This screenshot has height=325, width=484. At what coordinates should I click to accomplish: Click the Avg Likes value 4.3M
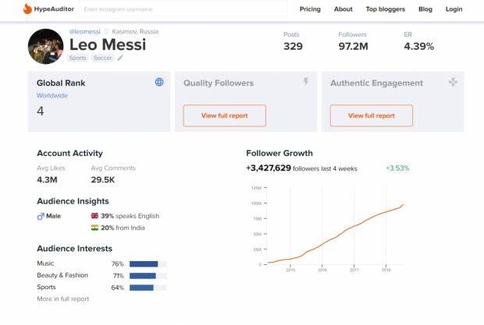47,180
